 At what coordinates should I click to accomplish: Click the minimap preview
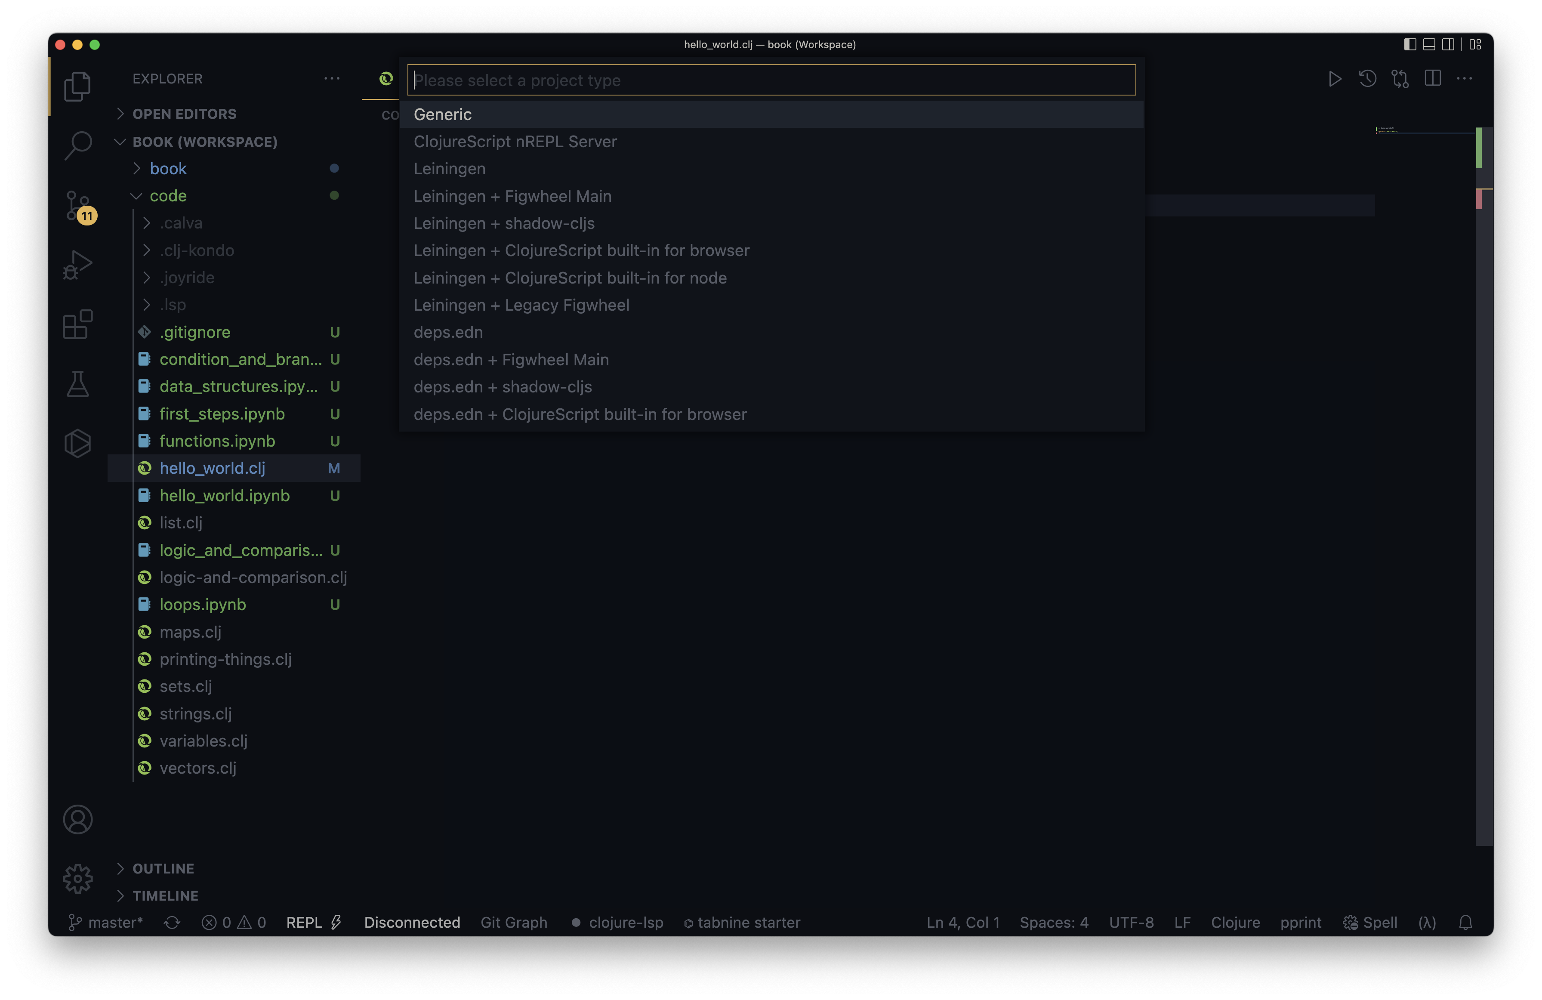[x=1425, y=131]
